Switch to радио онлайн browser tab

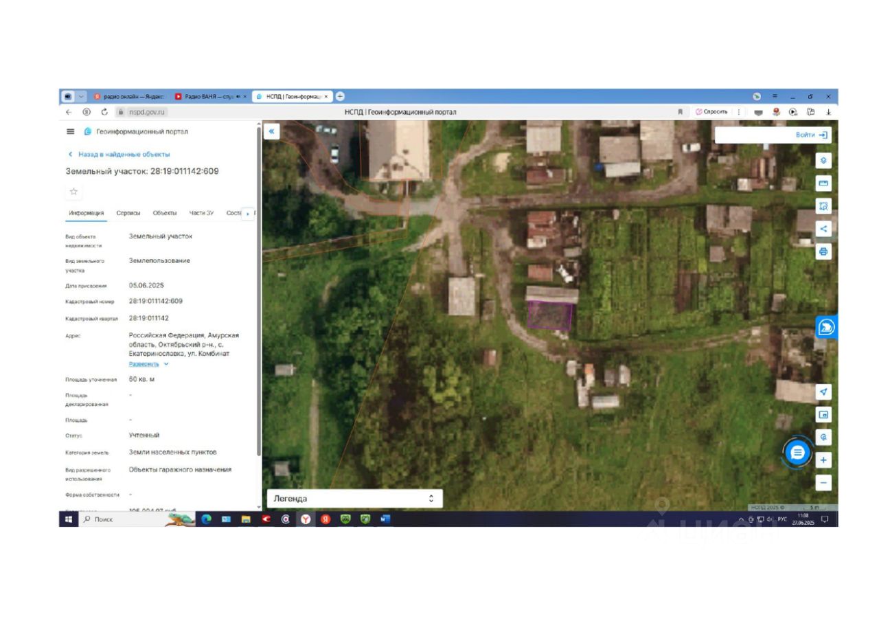click(129, 97)
